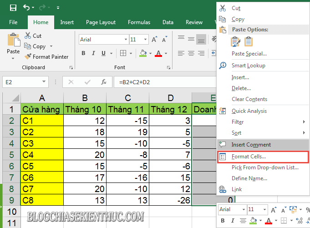Click the Undo arrow icon
Screen dimensions: 310x228
[26, 7]
